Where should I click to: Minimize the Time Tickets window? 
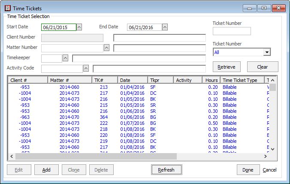coord(250,8)
